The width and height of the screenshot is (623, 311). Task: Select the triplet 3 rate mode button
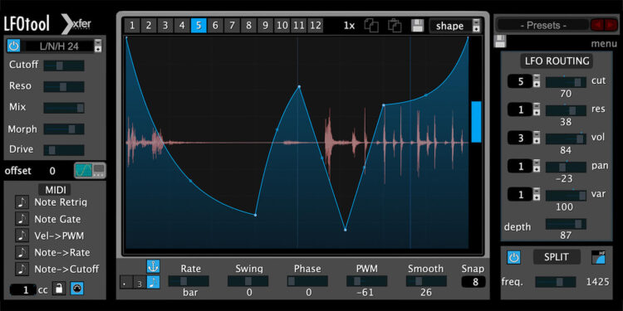(x=140, y=282)
